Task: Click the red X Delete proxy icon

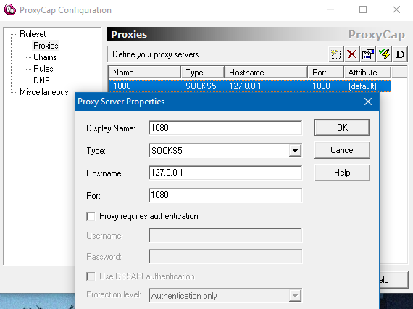Action: tap(351, 54)
